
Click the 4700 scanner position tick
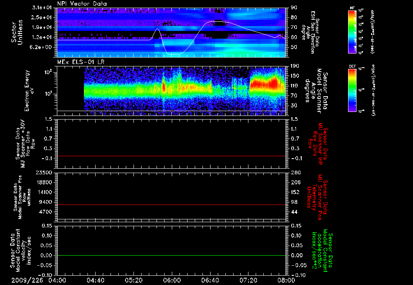[x=45, y=212]
